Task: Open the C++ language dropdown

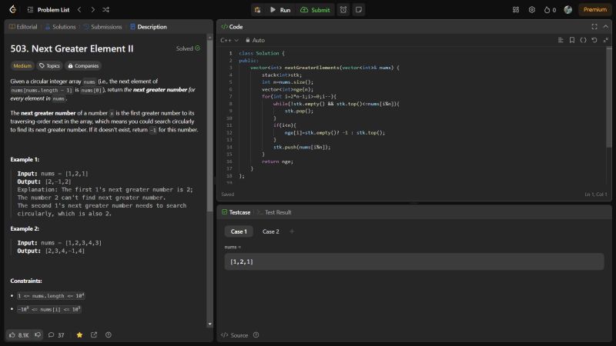Action: (x=229, y=40)
